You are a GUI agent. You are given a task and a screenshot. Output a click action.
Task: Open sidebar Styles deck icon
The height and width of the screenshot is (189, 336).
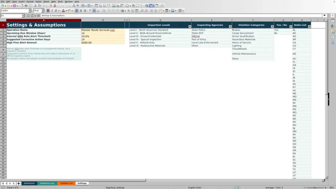click(x=333, y=26)
